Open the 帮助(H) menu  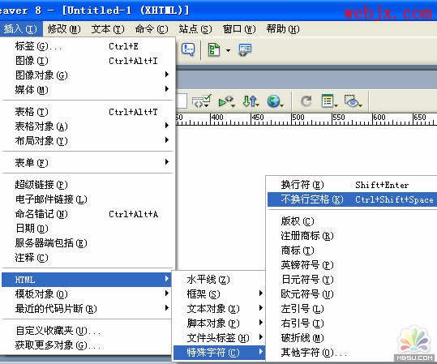tap(283, 29)
